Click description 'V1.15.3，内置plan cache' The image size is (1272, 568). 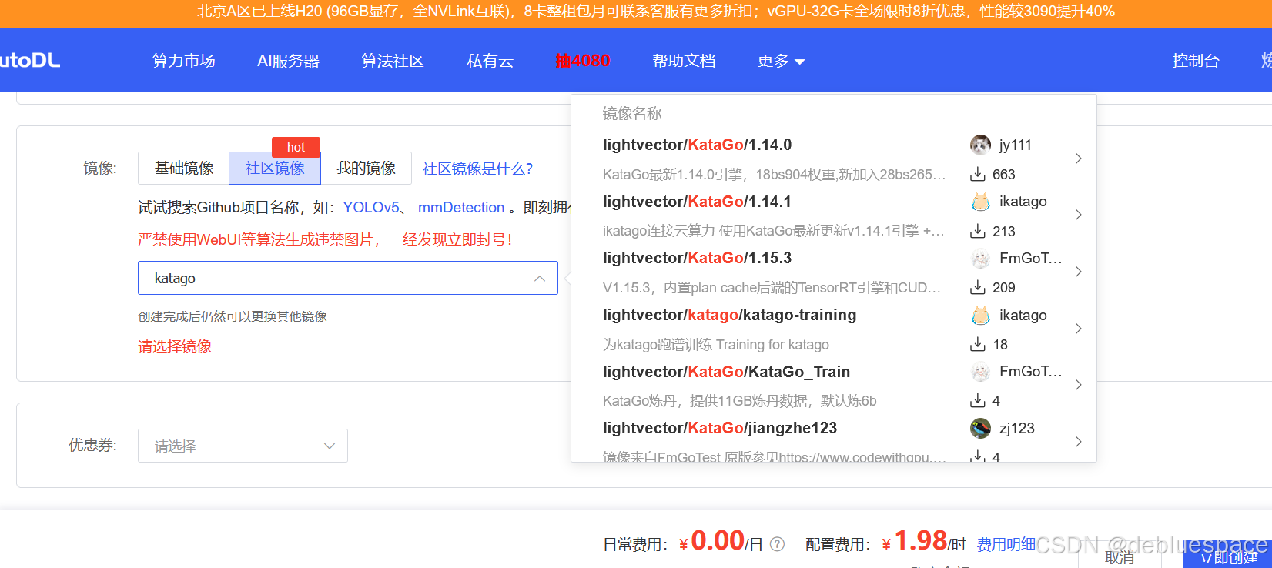[x=772, y=288]
